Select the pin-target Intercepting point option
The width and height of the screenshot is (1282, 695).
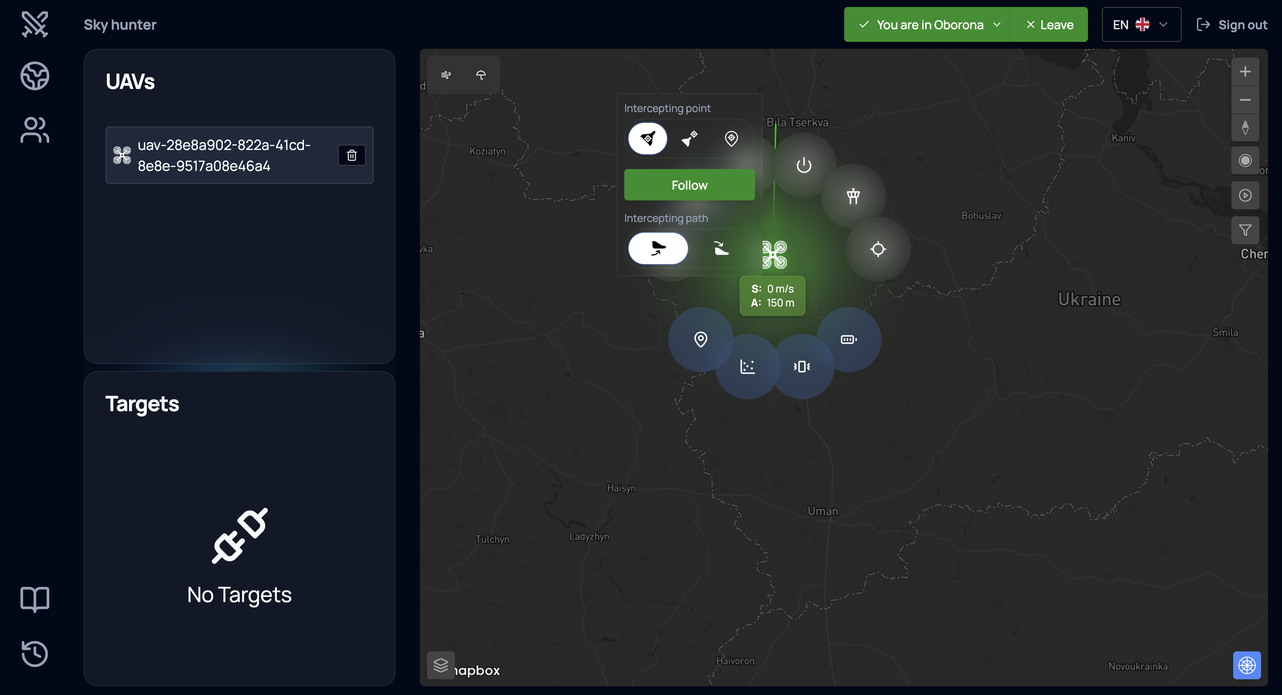(731, 138)
